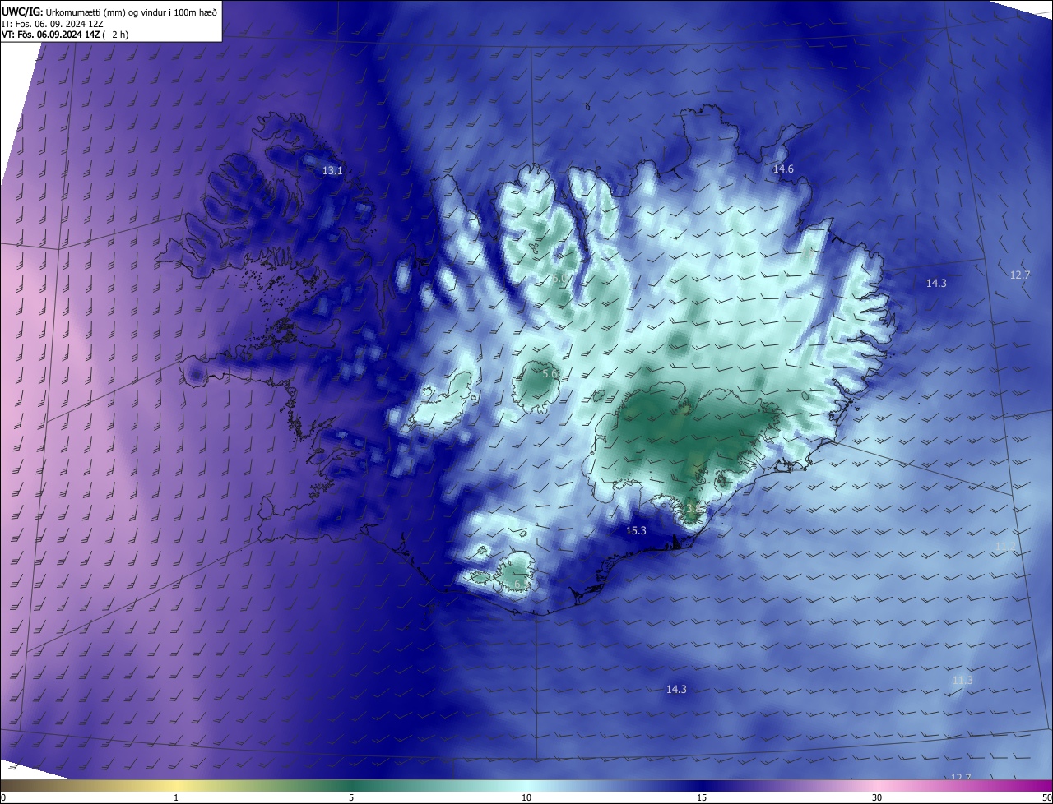Click the 3.8 value beside the 15.3 label
The height and width of the screenshot is (804, 1053).
pos(693,509)
